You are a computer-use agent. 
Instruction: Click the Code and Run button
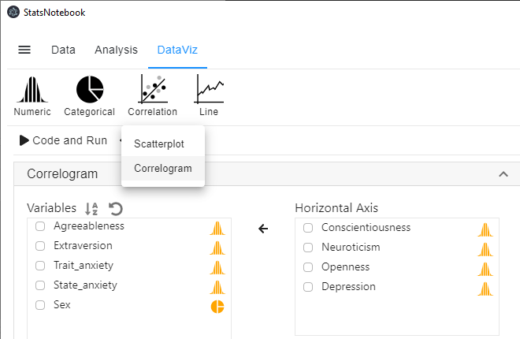(x=63, y=140)
